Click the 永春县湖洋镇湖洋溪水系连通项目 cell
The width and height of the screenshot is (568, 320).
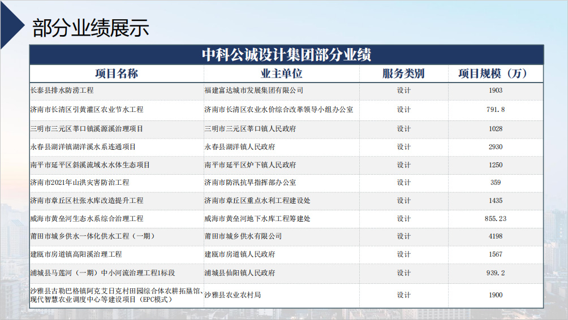(83, 147)
